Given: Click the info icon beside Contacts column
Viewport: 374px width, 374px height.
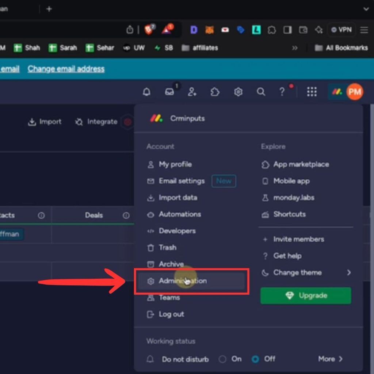Looking at the screenshot, I should pos(41,215).
